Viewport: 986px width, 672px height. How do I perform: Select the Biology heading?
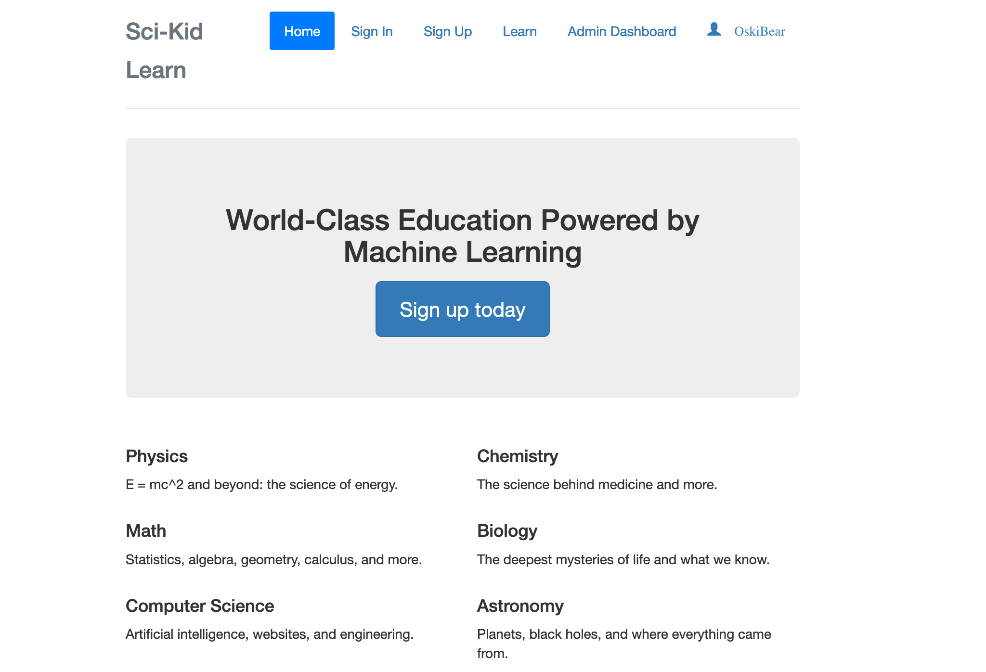point(507,530)
